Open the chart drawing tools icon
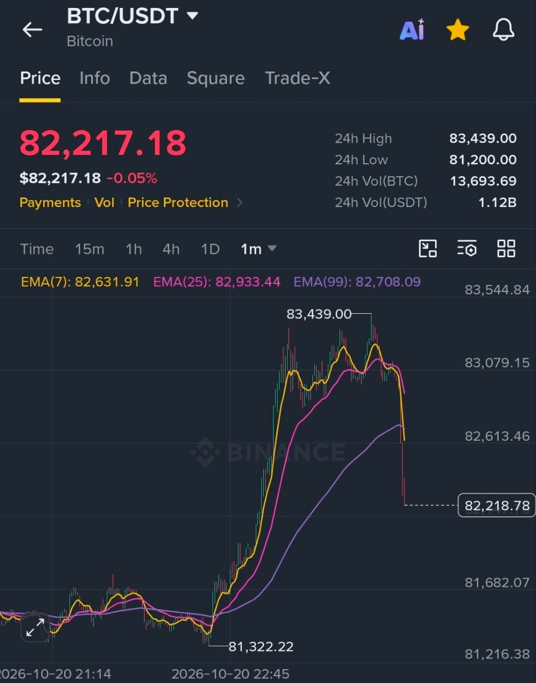This screenshot has height=683, width=536. pyautogui.click(x=428, y=249)
